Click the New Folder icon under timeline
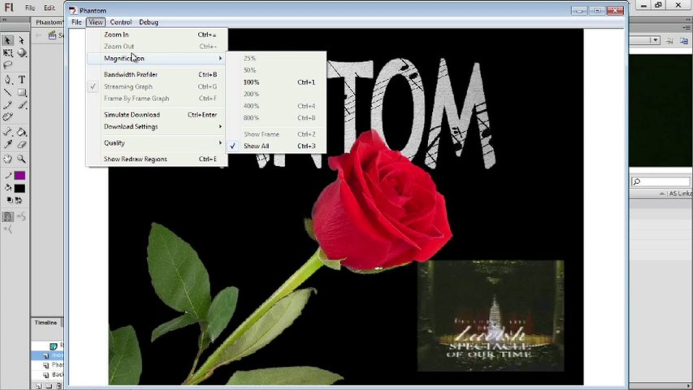 [49, 386]
